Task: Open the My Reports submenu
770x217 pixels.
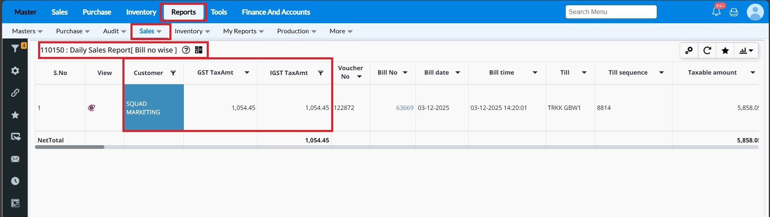Action: 243,31
